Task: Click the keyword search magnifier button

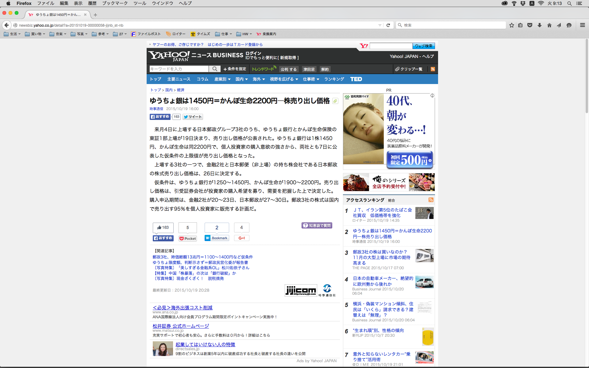Action: 215,69
